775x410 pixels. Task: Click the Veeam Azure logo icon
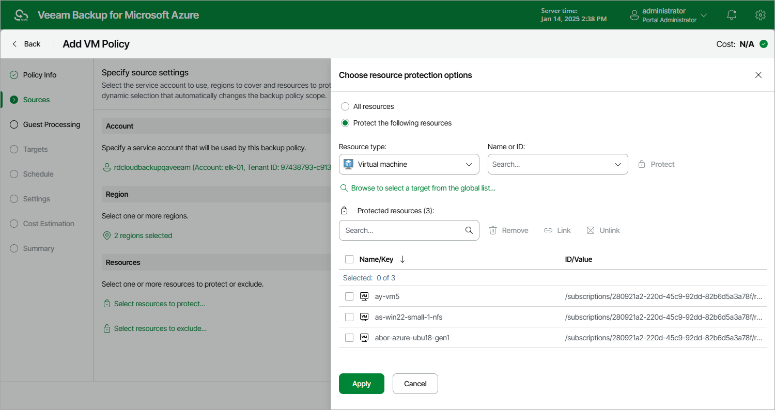tap(21, 15)
